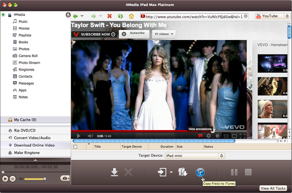Select Download Online Video in sidebar
292x193 pixels.
[34, 145]
